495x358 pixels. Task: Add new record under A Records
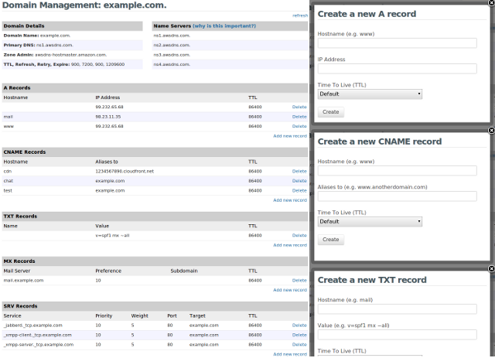click(x=290, y=135)
